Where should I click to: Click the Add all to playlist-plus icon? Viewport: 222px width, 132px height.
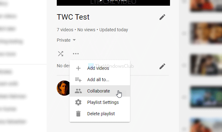pyautogui.click(x=78, y=80)
